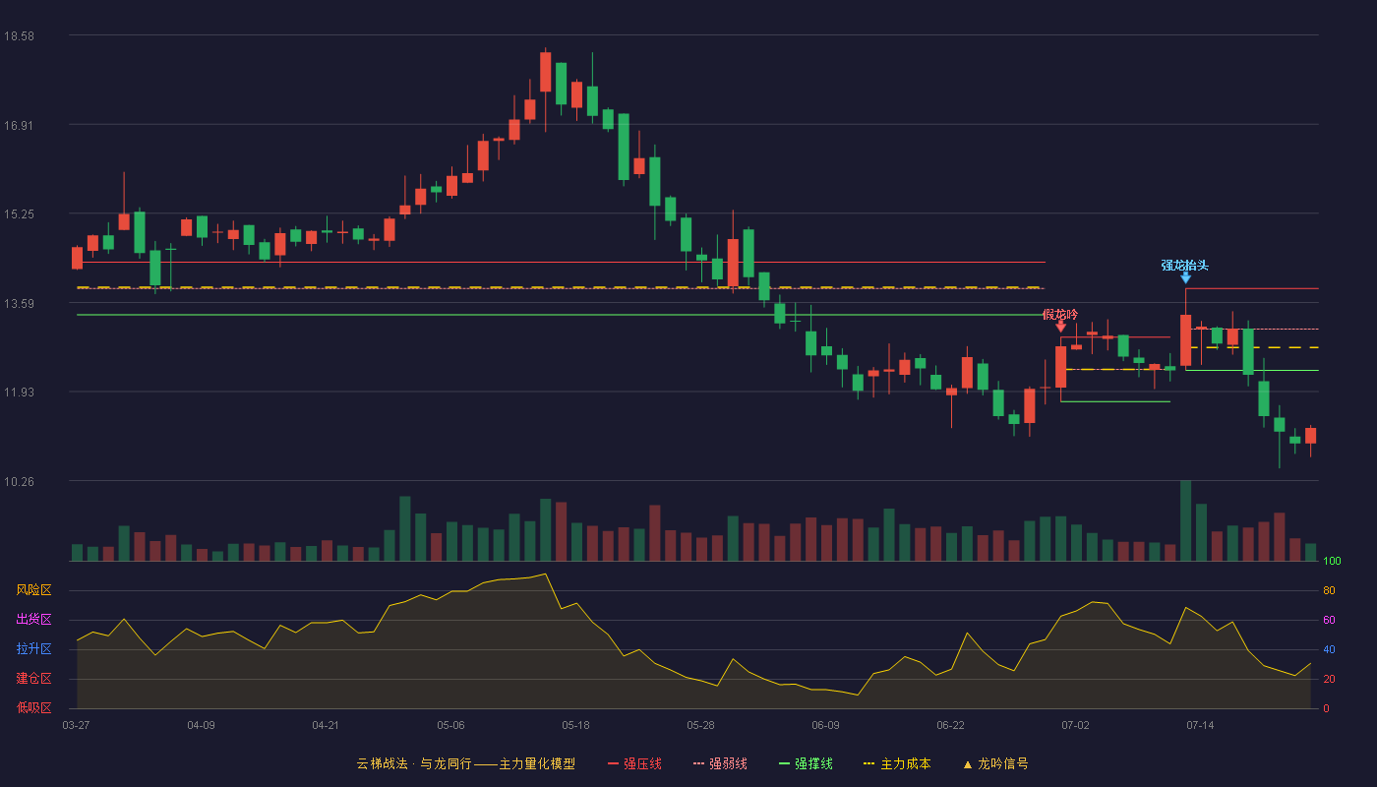
Task: Click the tallest green volume bar
Action: click(x=1185, y=520)
